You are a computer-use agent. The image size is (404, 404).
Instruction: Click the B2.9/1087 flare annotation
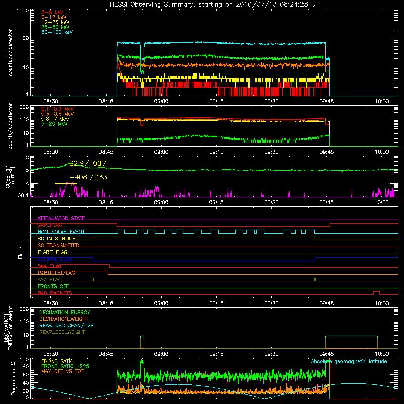pyautogui.click(x=87, y=163)
